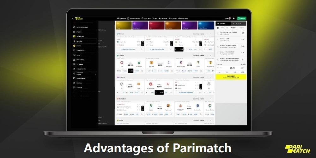Open Football section header

tap(120, 56)
